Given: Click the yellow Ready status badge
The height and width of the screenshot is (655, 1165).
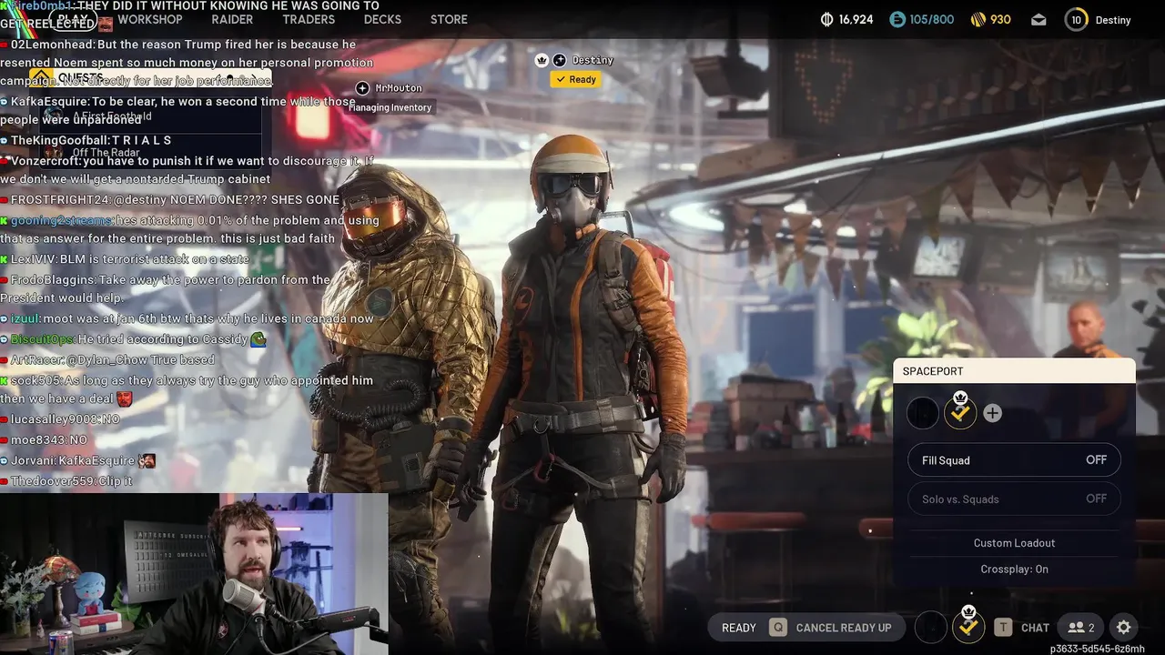Looking at the screenshot, I should 575,79.
